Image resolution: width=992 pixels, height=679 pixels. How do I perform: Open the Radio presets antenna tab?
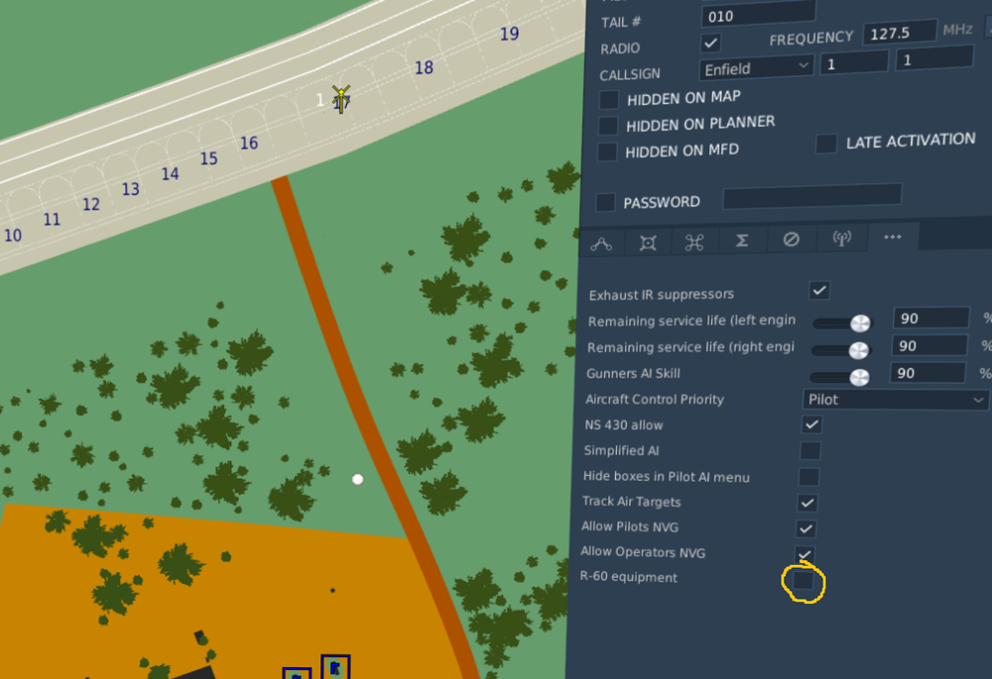pyautogui.click(x=841, y=238)
